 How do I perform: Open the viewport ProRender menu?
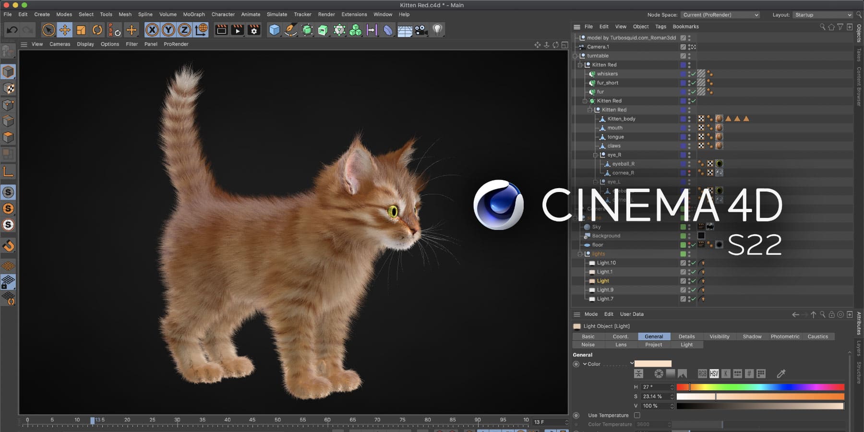coord(176,44)
